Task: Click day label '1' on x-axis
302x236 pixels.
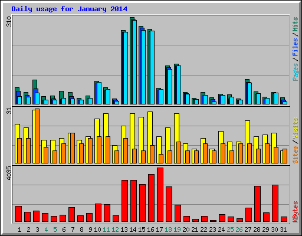Action: tap(19, 230)
